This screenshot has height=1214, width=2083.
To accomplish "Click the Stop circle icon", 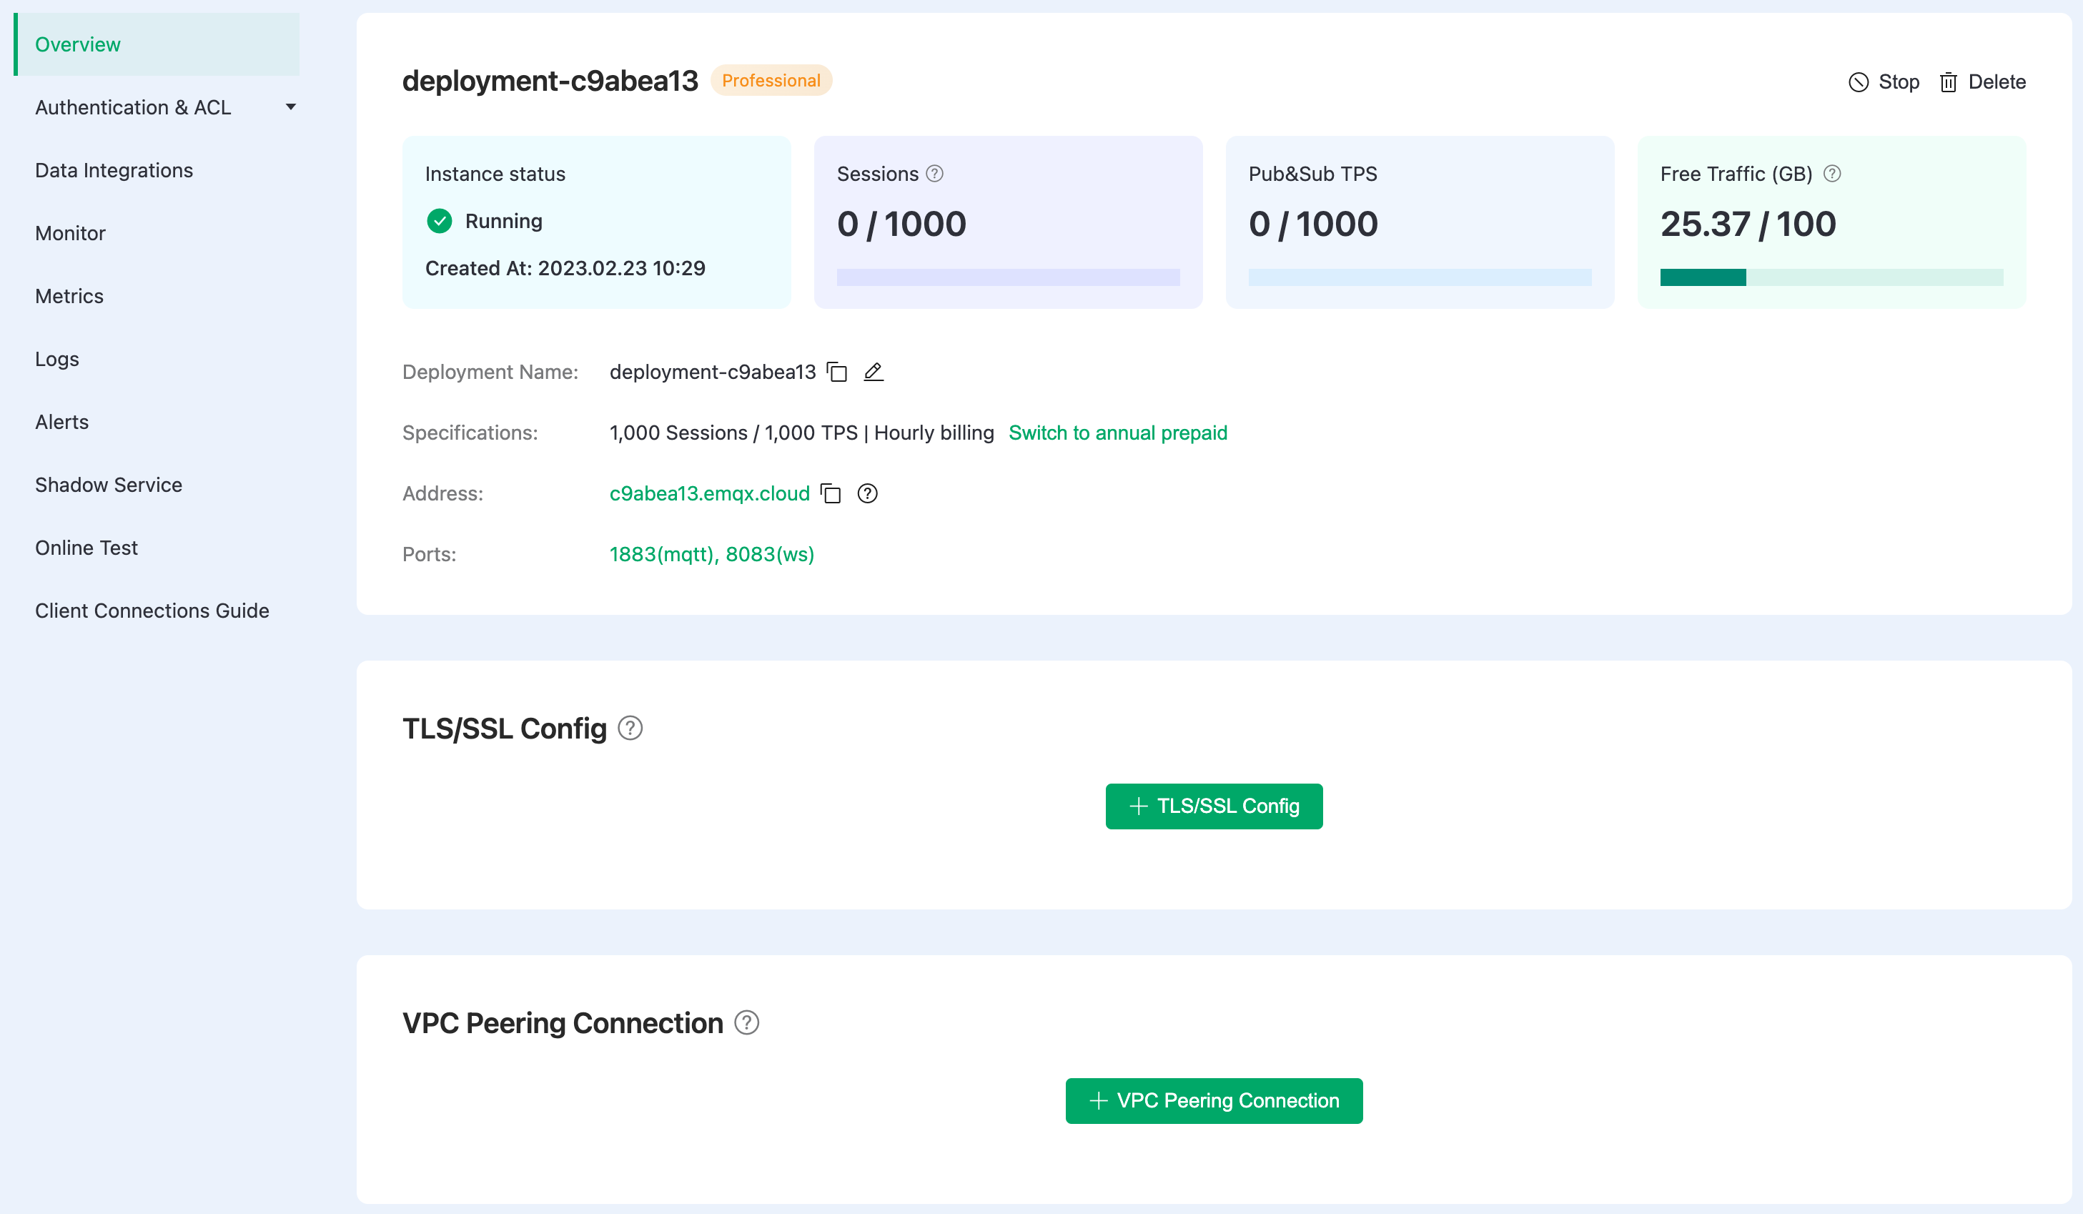I will pos(1858,82).
